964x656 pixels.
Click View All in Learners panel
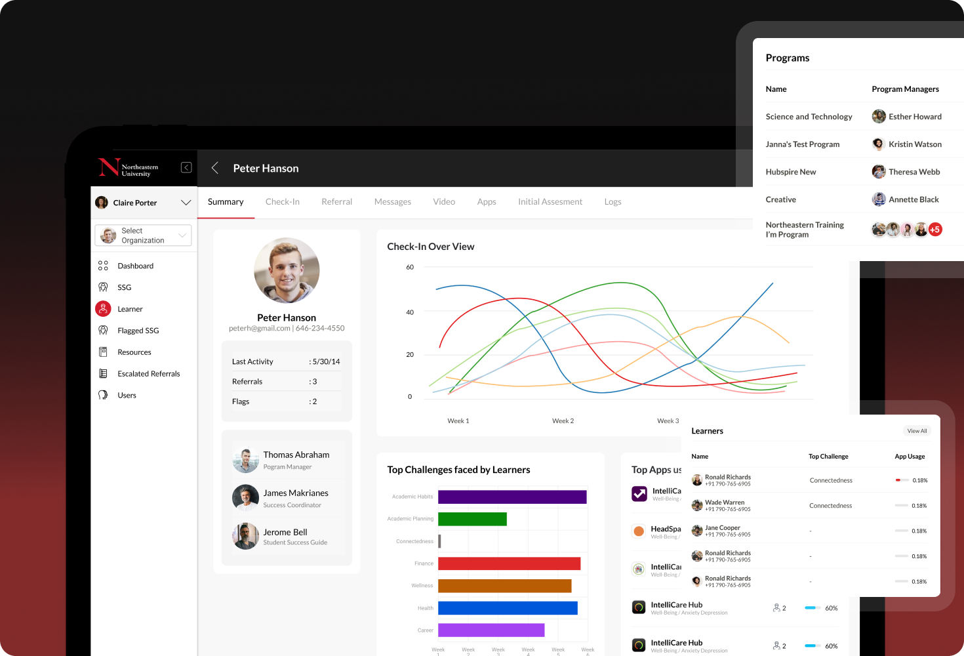917,431
